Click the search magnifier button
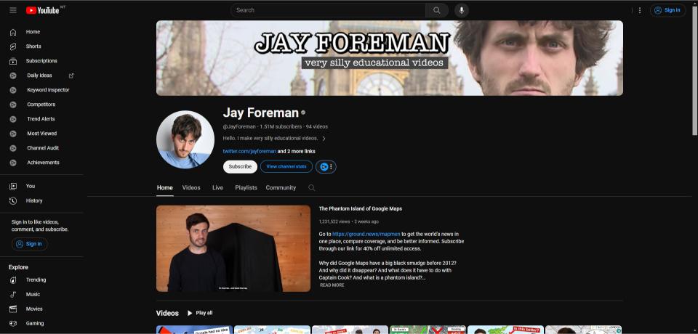This screenshot has height=334, width=698. tap(437, 10)
